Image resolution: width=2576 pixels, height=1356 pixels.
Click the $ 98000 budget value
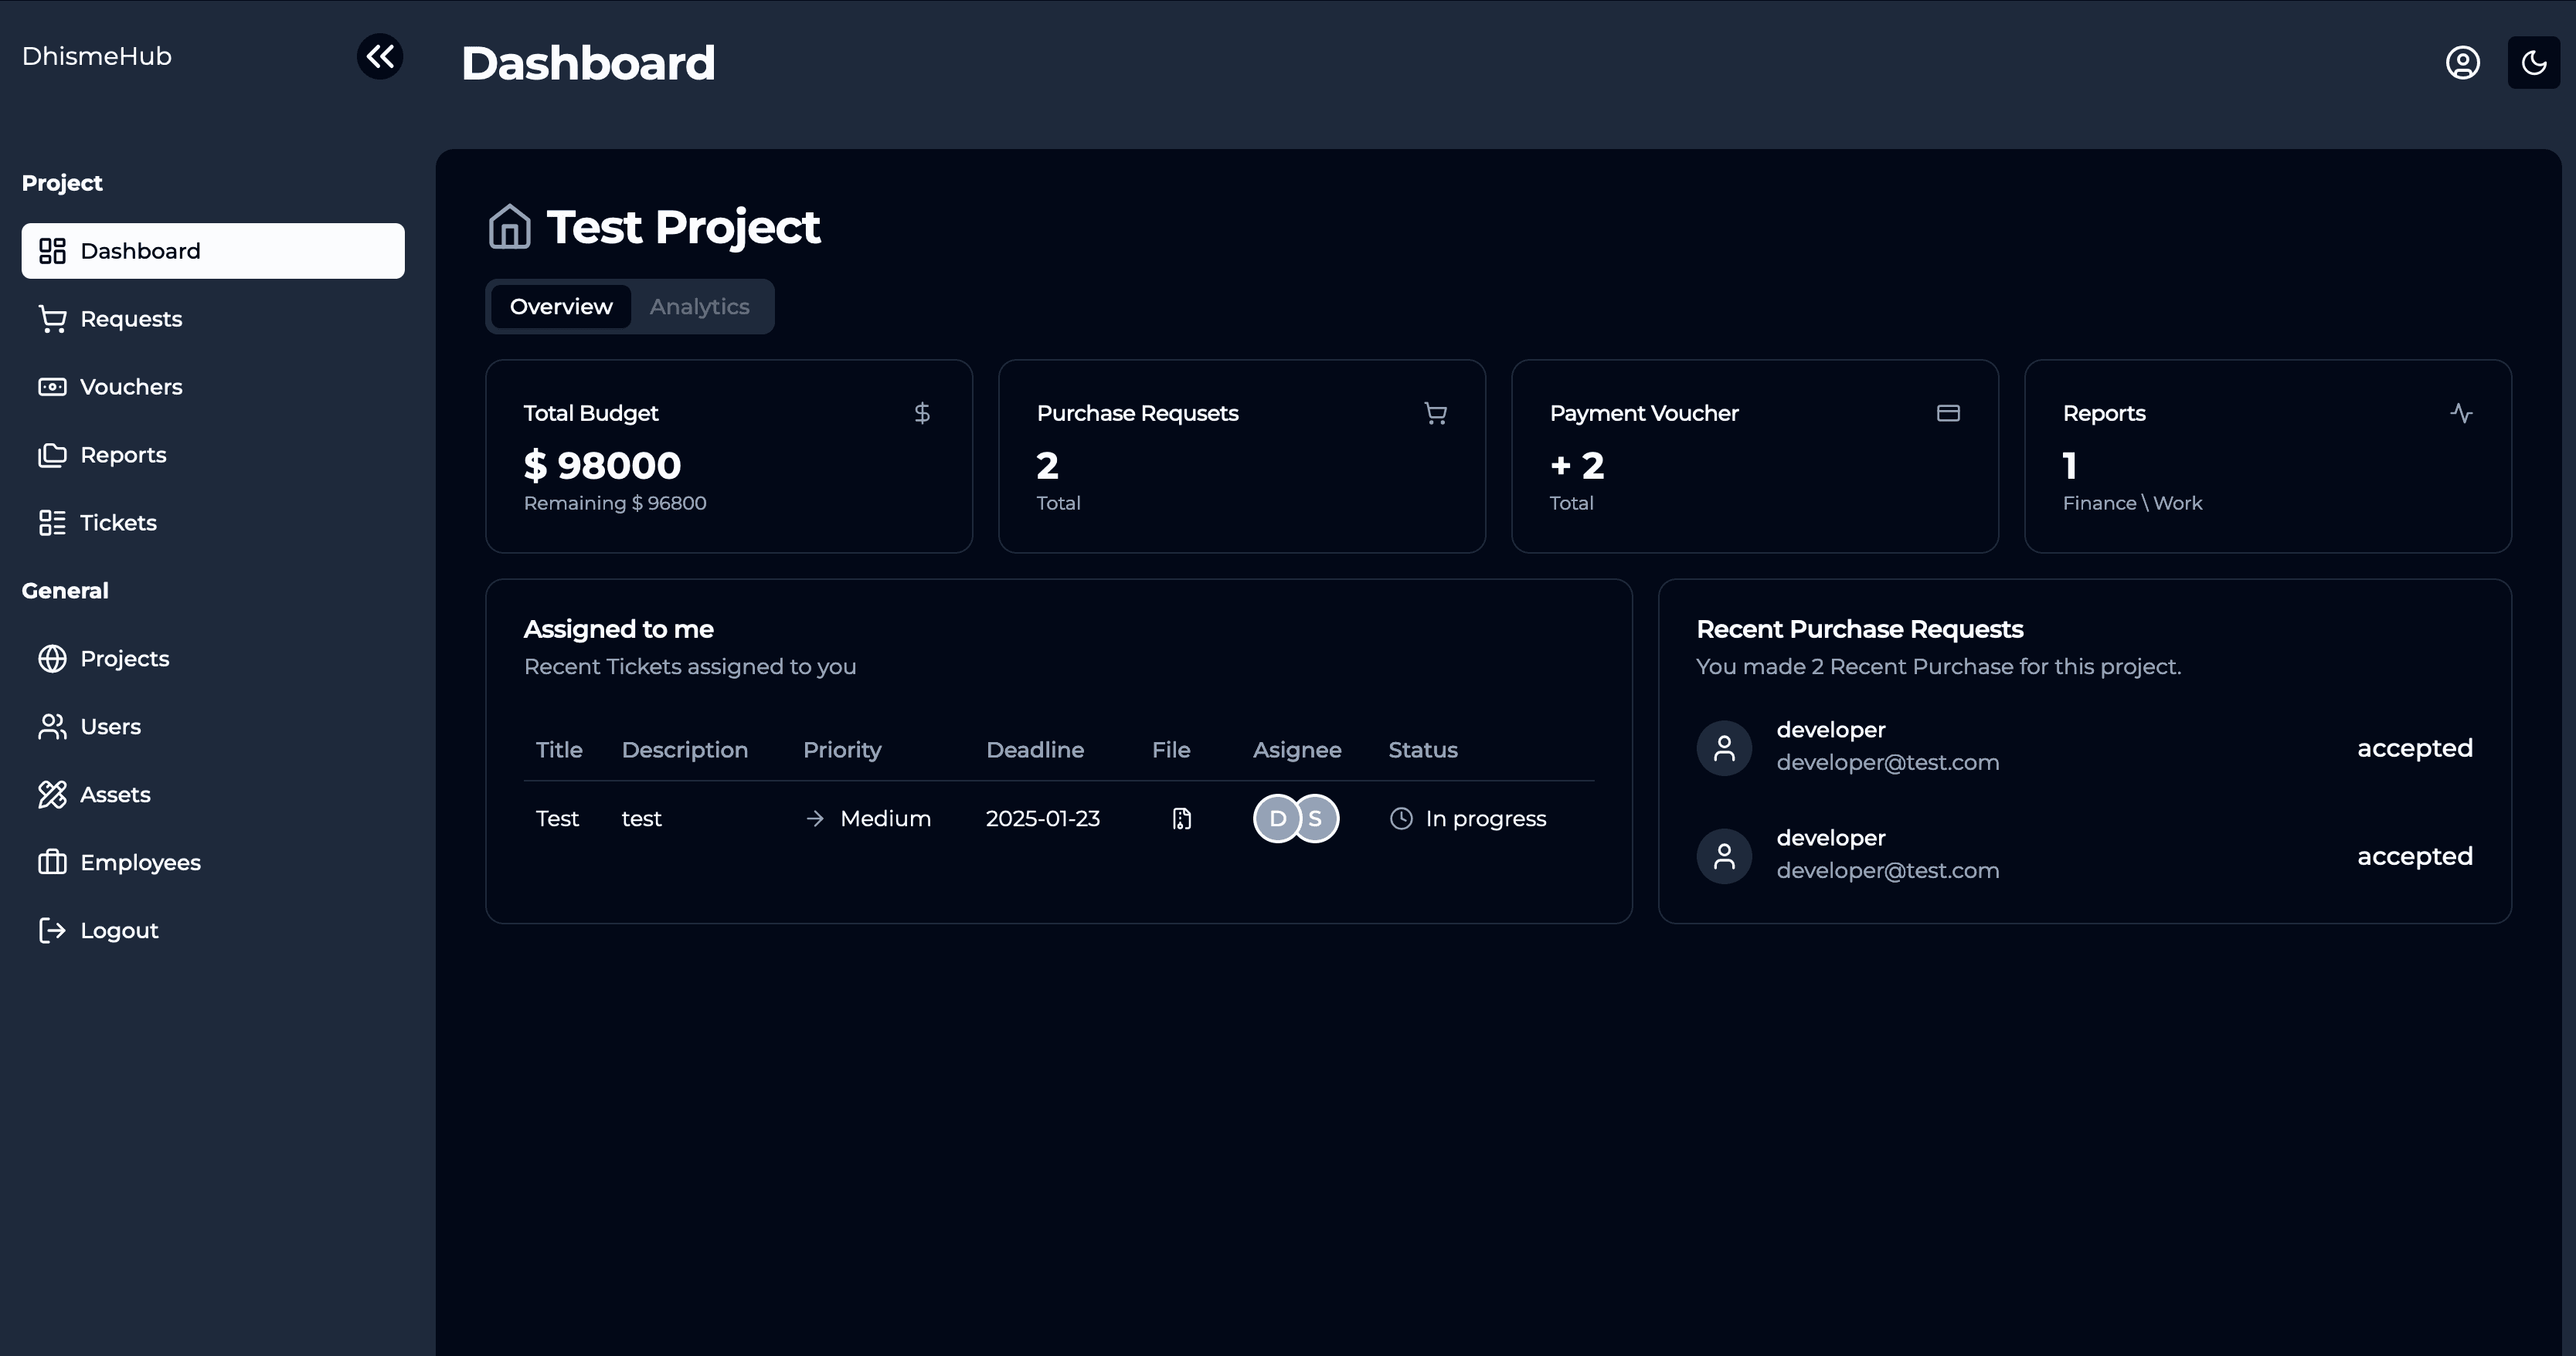602,466
